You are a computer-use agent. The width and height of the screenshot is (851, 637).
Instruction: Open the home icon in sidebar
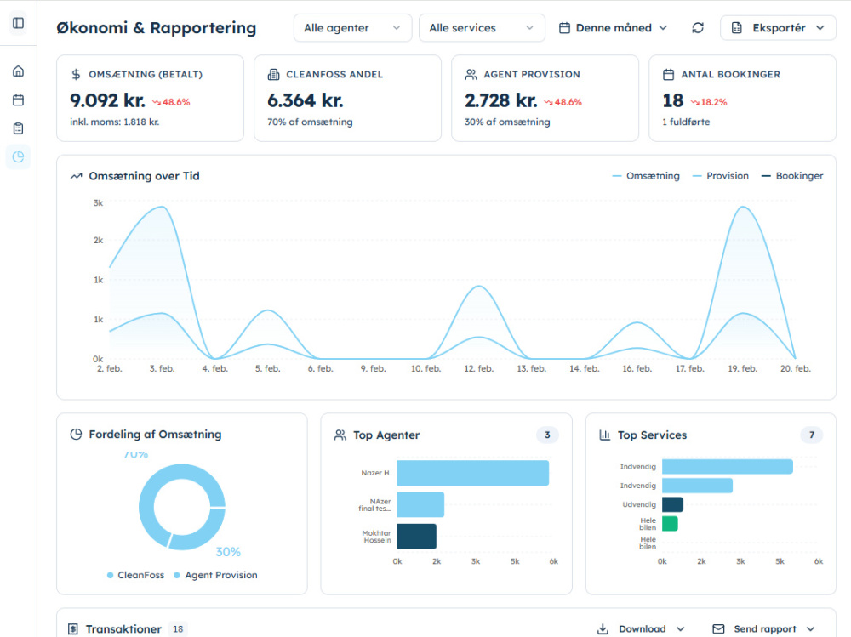pos(18,71)
